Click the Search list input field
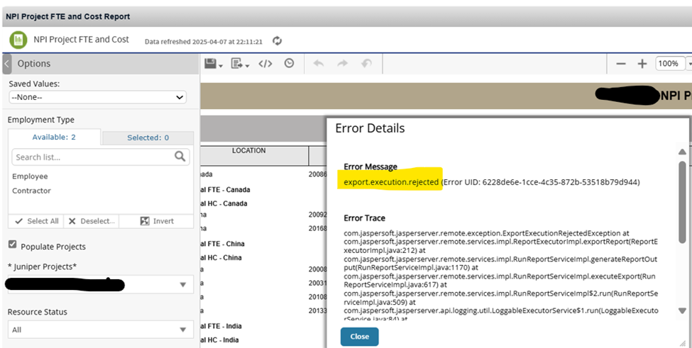 click(x=101, y=157)
